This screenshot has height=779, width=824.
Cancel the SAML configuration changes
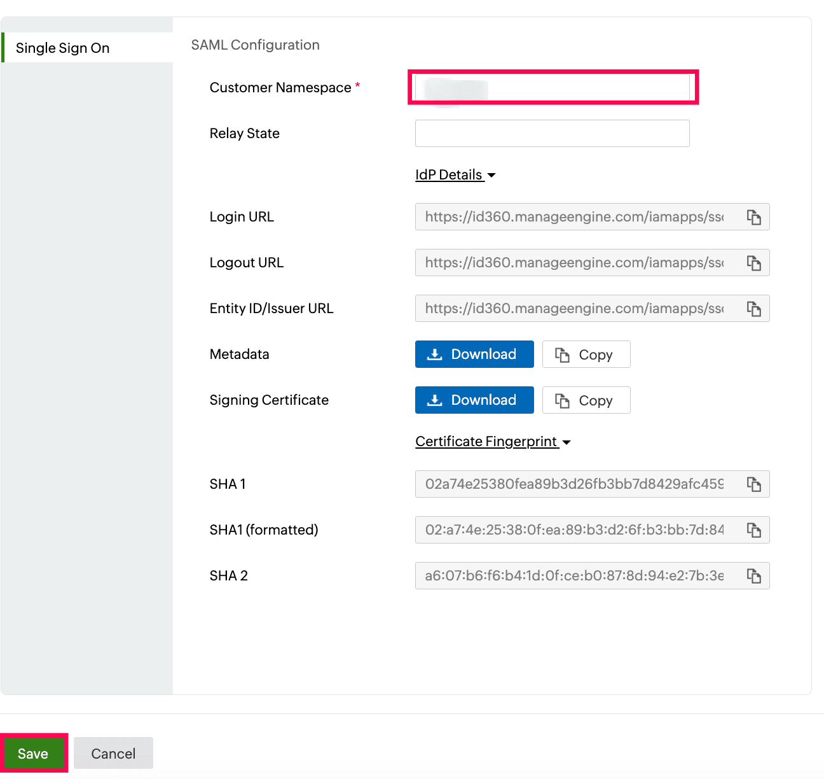113,754
